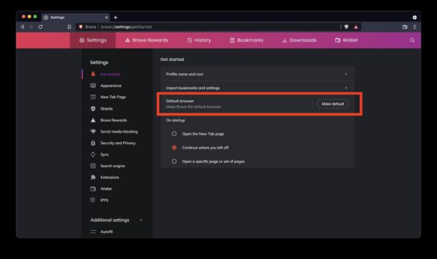Open the 'Security and Privacy' sidebar link
Viewport: 437px width, 259px height.
click(118, 143)
